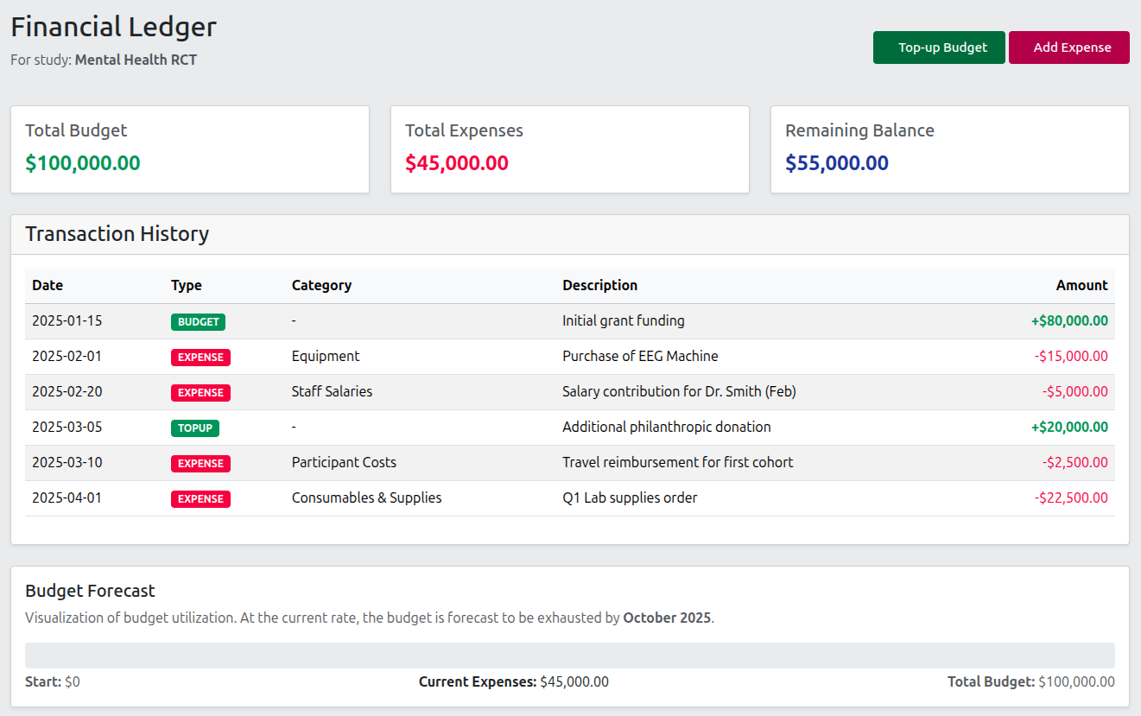Click the Total Budget summary card
The height and width of the screenshot is (716, 1141).
click(189, 149)
